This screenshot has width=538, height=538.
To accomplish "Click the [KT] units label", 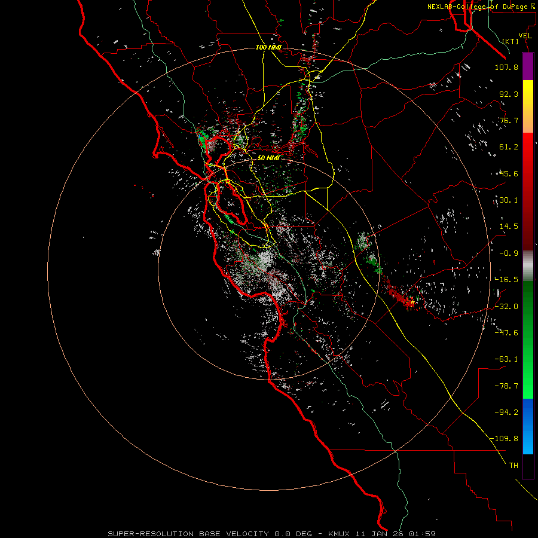I will pos(511,41).
